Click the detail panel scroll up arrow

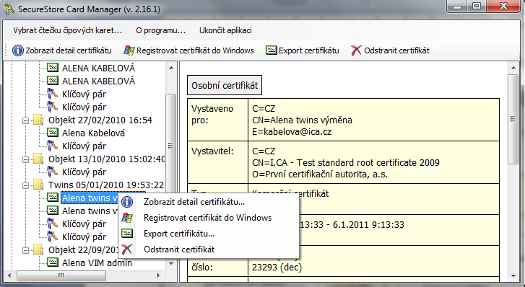point(513,68)
